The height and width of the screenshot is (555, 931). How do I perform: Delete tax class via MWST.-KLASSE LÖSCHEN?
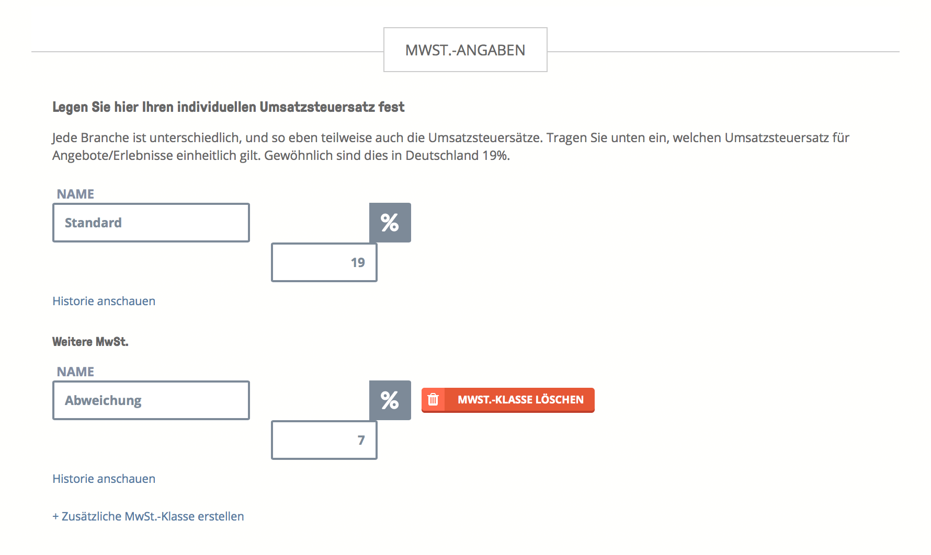tap(508, 400)
